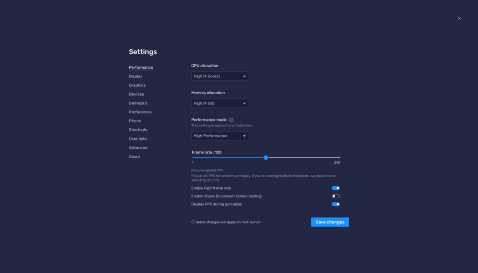This screenshot has height=273, width=478.
Task: Disable Display FPS during gameplay toggle
Action: coord(336,204)
